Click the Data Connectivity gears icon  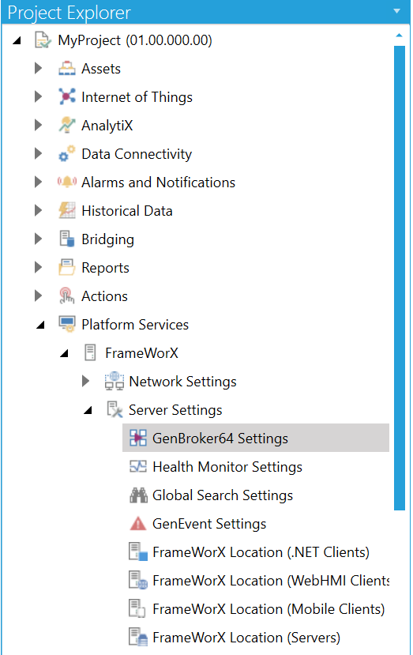[x=67, y=154]
